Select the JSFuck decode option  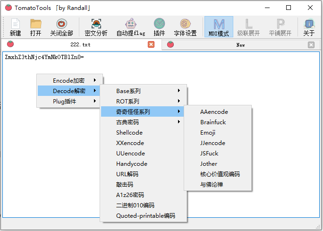tap(209, 154)
